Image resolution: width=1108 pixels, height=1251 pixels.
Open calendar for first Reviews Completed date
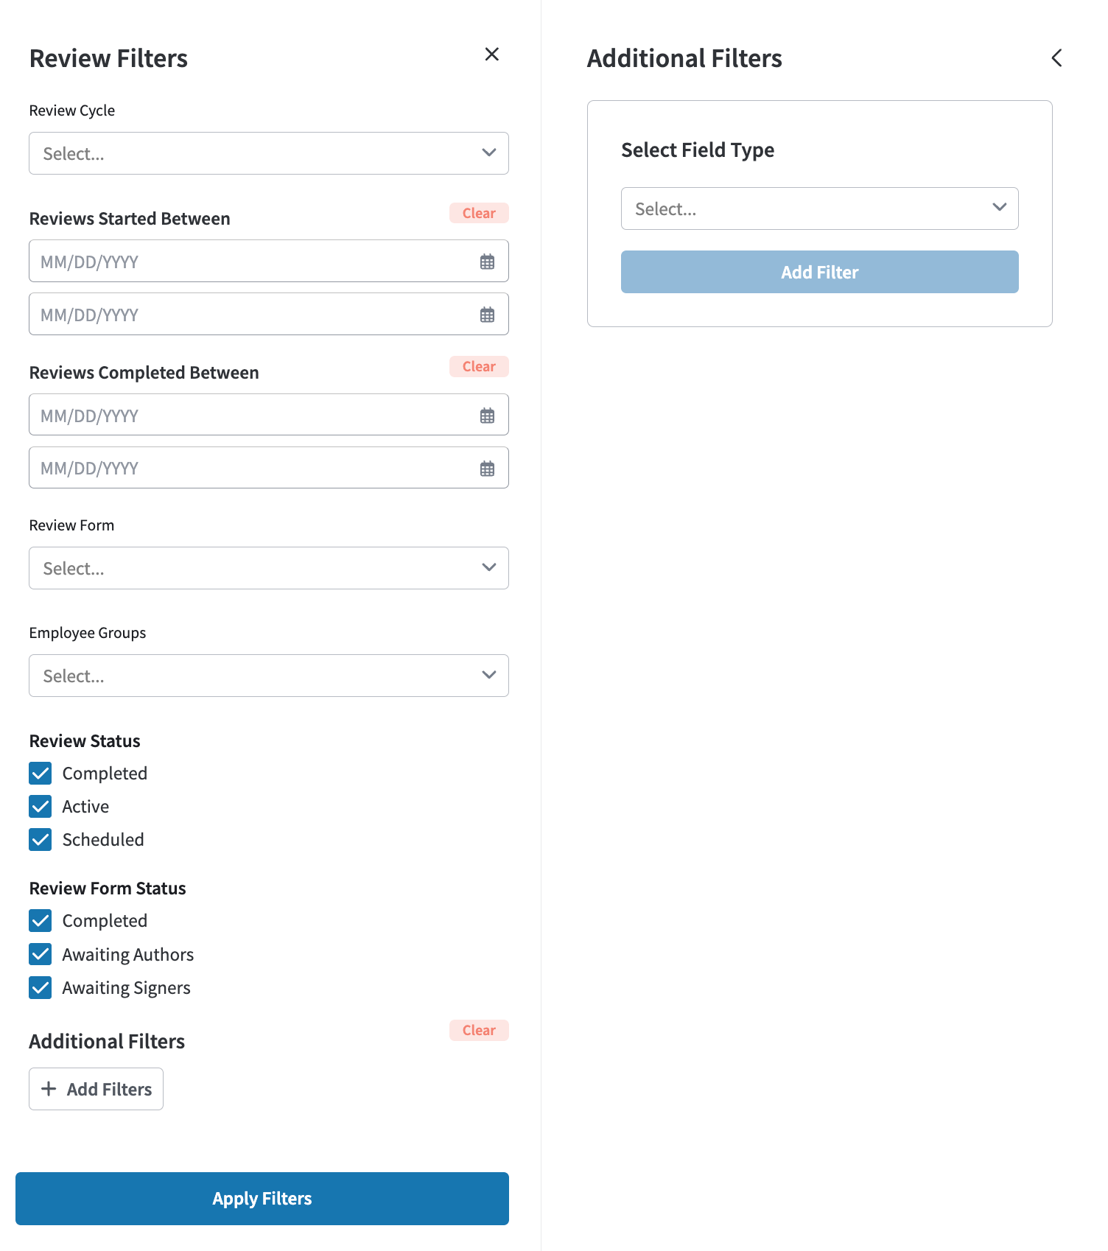[487, 416]
